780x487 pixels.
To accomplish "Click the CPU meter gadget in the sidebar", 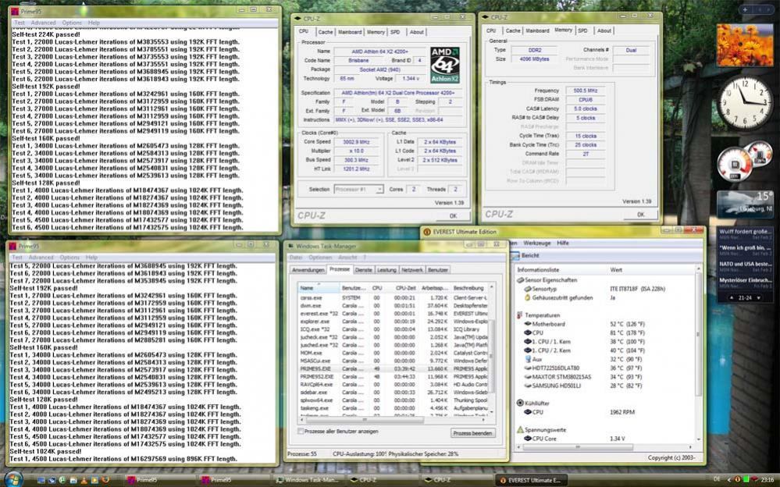I will (745, 162).
